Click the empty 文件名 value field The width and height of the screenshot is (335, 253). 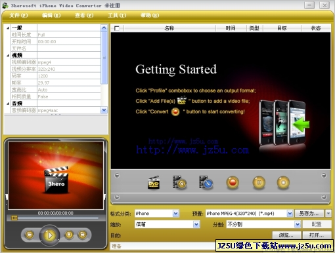pos(69,49)
